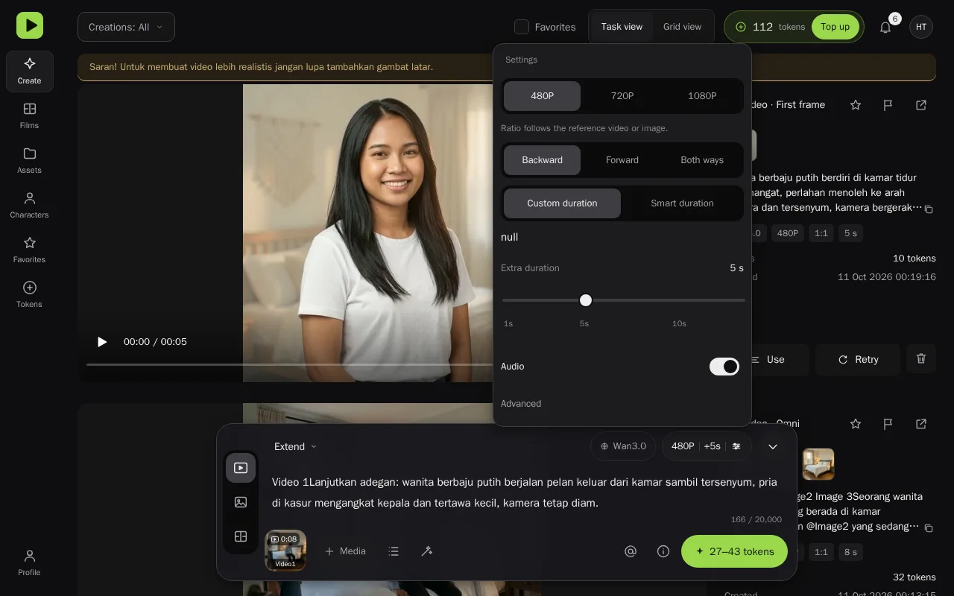Select the image mode icon in composer

(241, 502)
